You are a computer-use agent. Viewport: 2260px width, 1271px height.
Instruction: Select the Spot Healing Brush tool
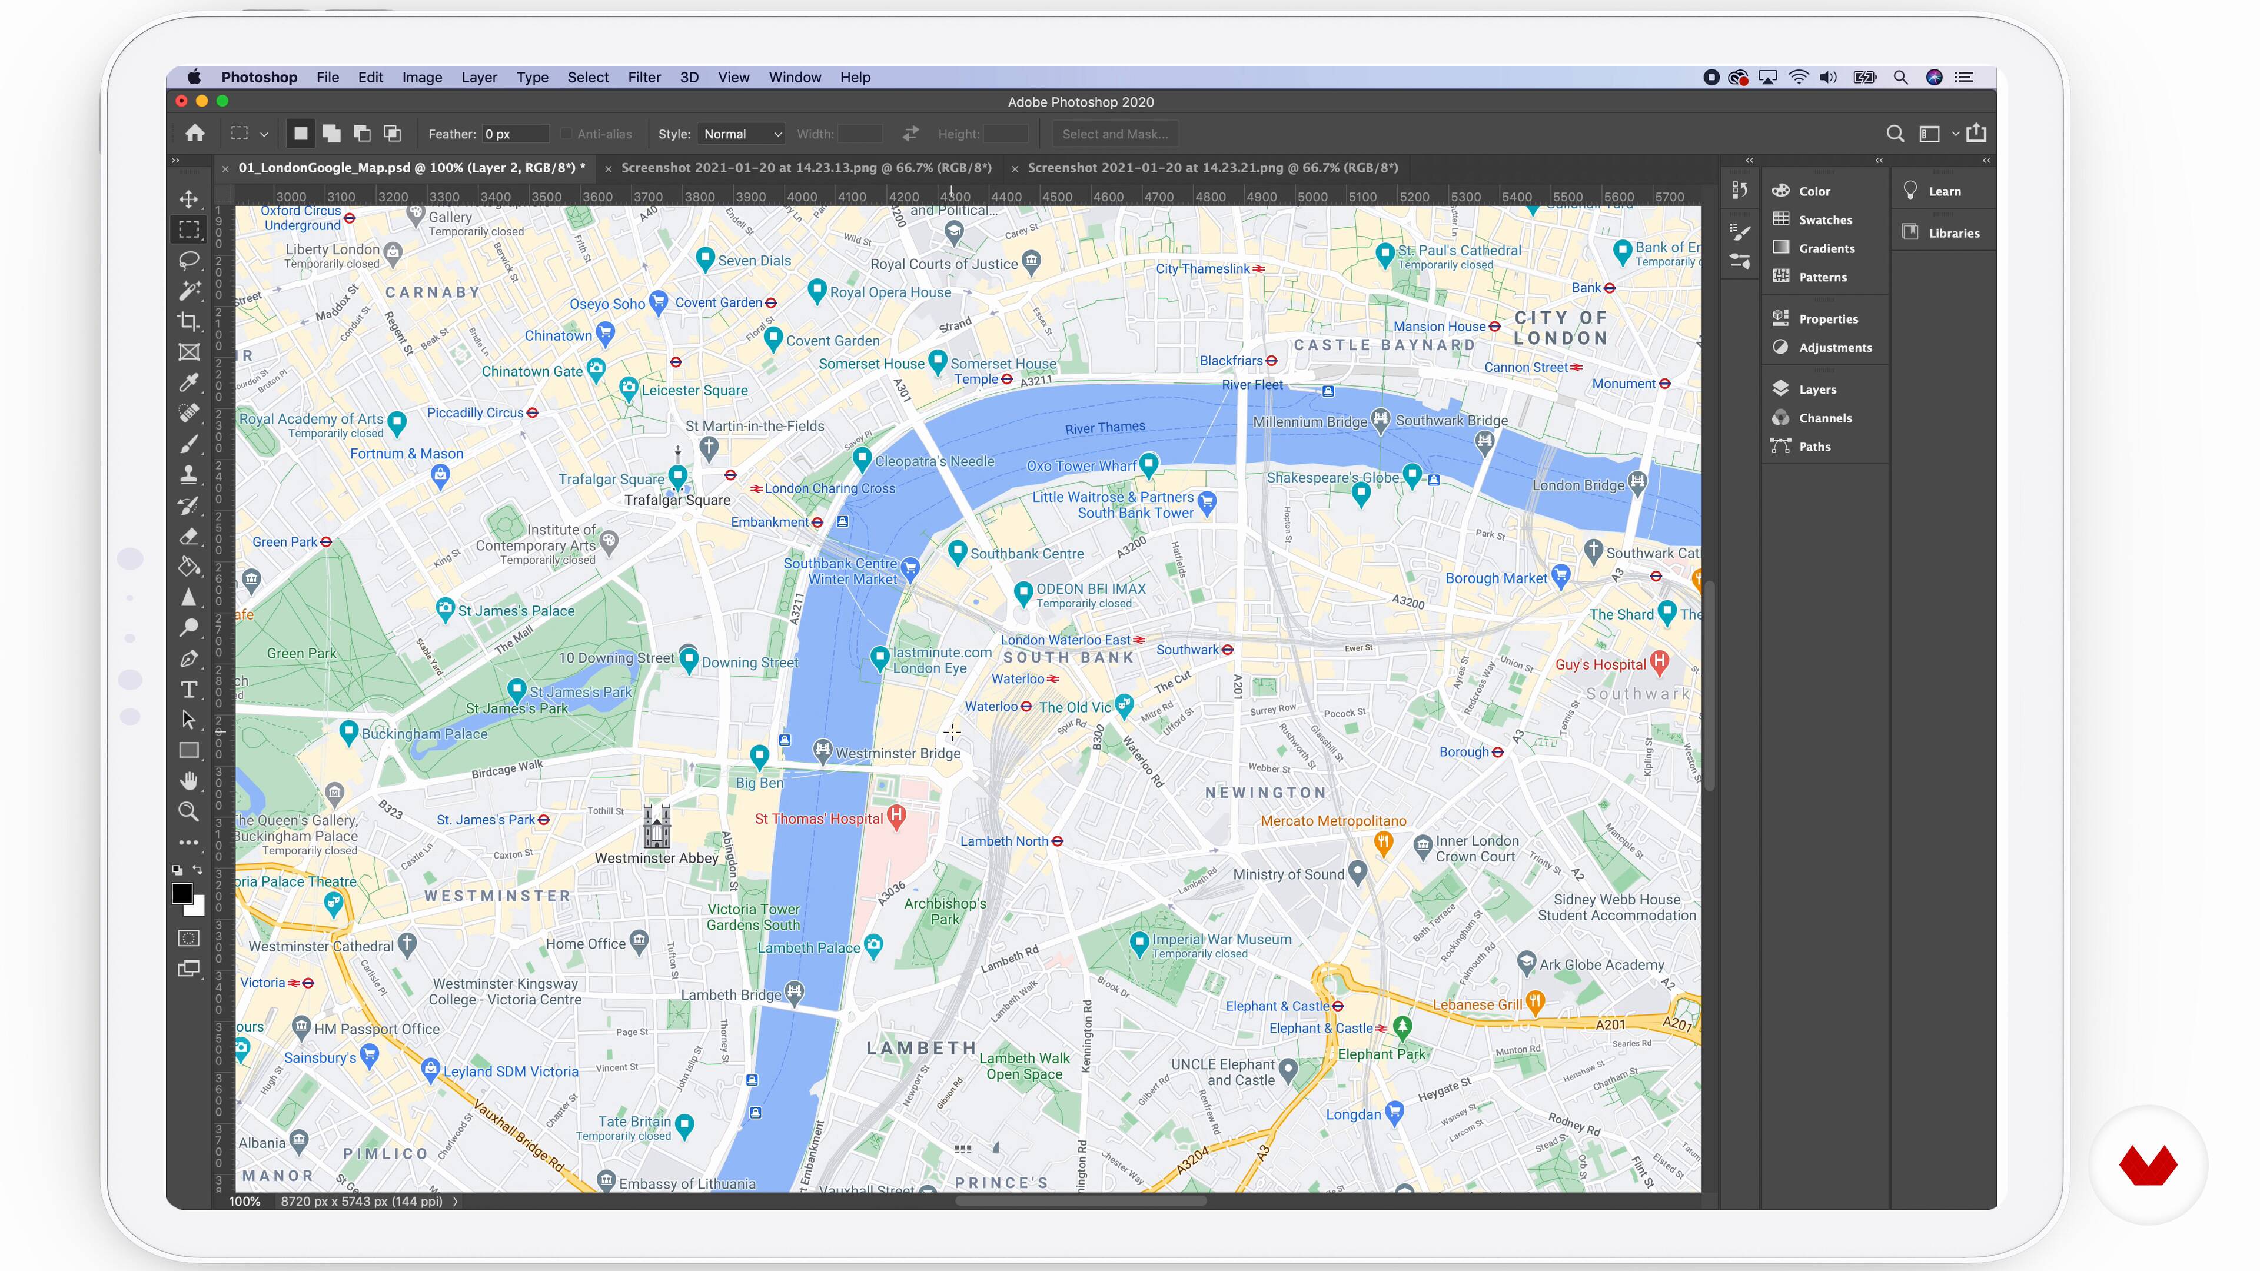188,413
